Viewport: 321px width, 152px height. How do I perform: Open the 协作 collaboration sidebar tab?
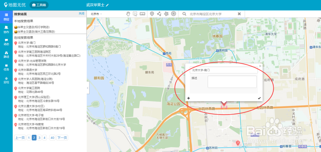click(6, 29)
